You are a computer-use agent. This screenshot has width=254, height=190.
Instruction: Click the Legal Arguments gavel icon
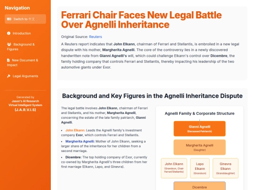(9, 76)
